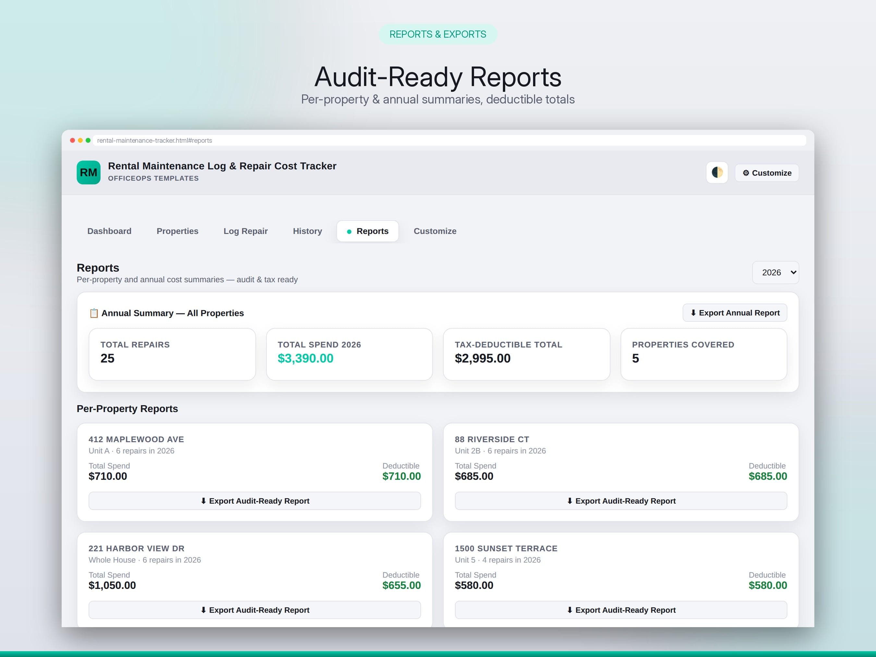Click Export Annual Report button
The height and width of the screenshot is (657, 876).
click(735, 313)
